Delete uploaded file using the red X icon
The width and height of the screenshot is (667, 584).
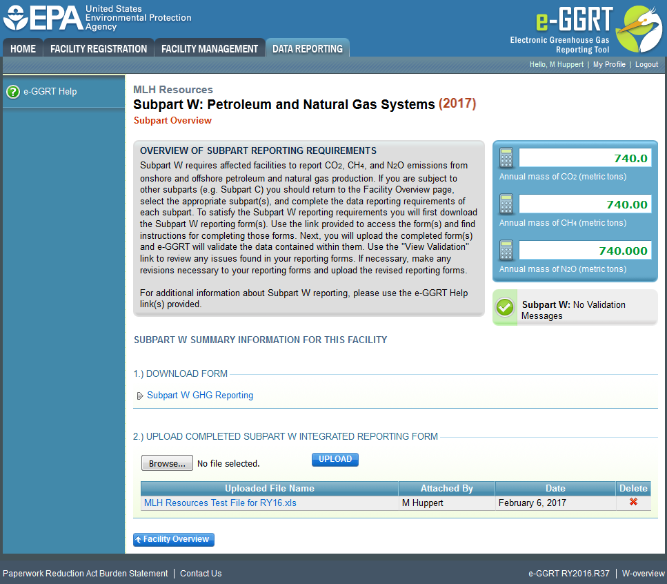tap(633, 502)
